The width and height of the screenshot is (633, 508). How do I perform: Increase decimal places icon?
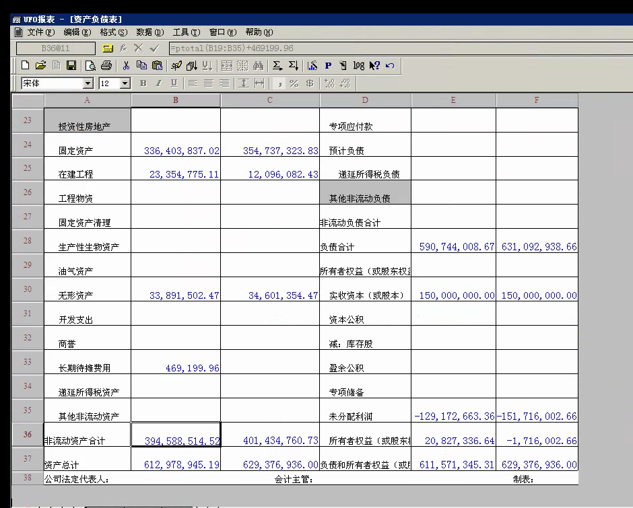point(329,83)
